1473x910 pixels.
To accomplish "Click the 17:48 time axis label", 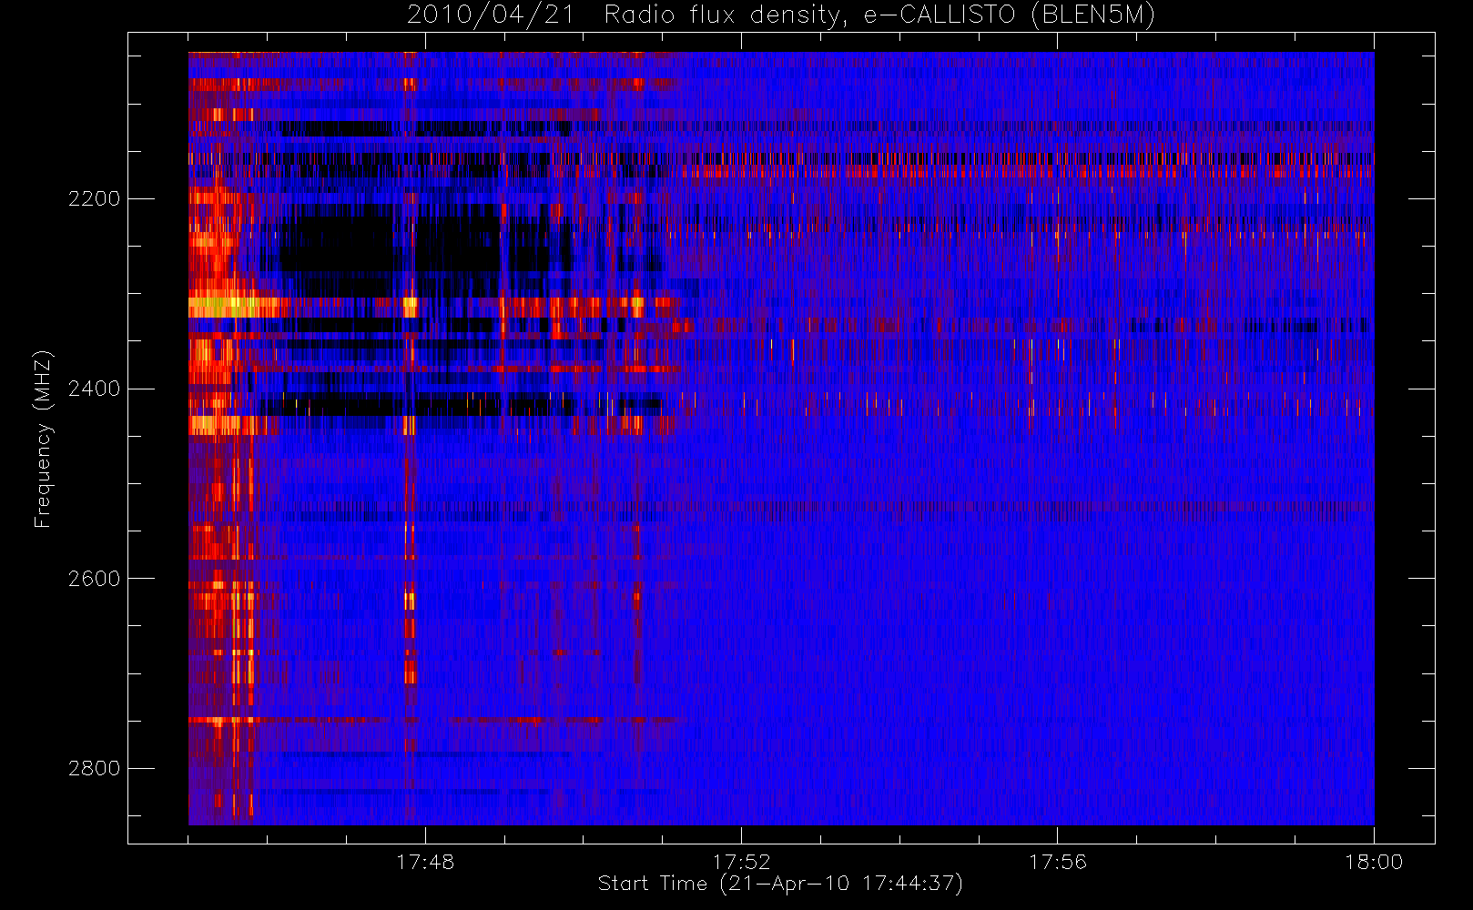I will pos(425,862).
